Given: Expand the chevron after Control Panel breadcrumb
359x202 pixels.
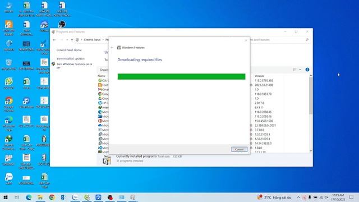Looking at the screenshot, I should 103,40.
